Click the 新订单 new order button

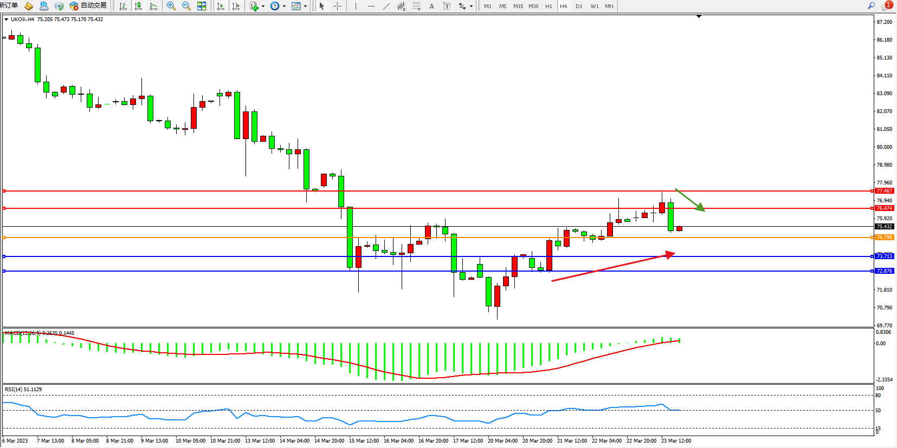(9, 5)
